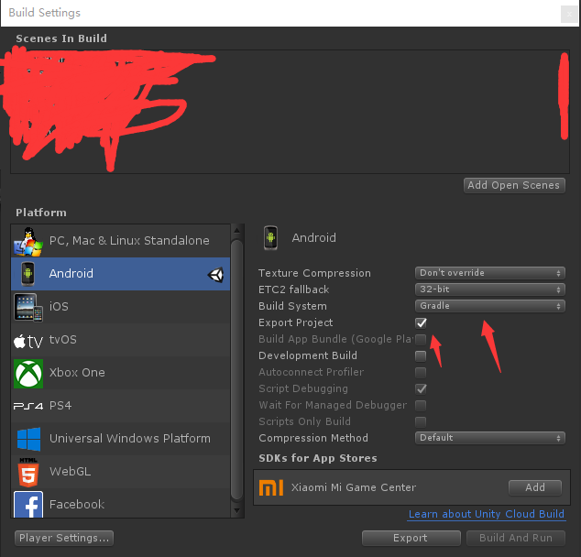Click the WebGL HTML5 icon
The height and width of the screenshot is (557, 581).
tap(28, 472)
